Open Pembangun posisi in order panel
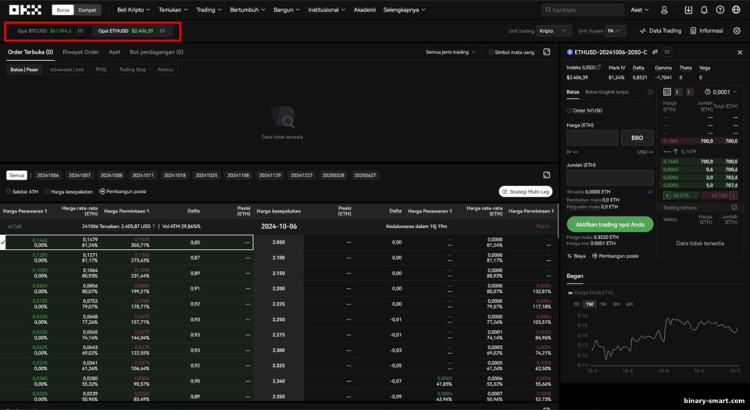This screenshot has height=410, width=750. click(615, 255)
